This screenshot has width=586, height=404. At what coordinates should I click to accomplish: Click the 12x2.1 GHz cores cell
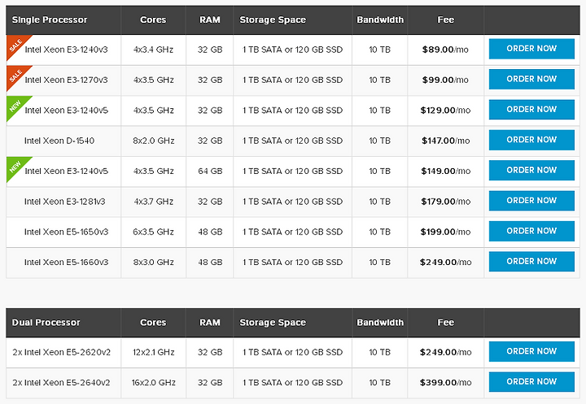coord(153,353)
